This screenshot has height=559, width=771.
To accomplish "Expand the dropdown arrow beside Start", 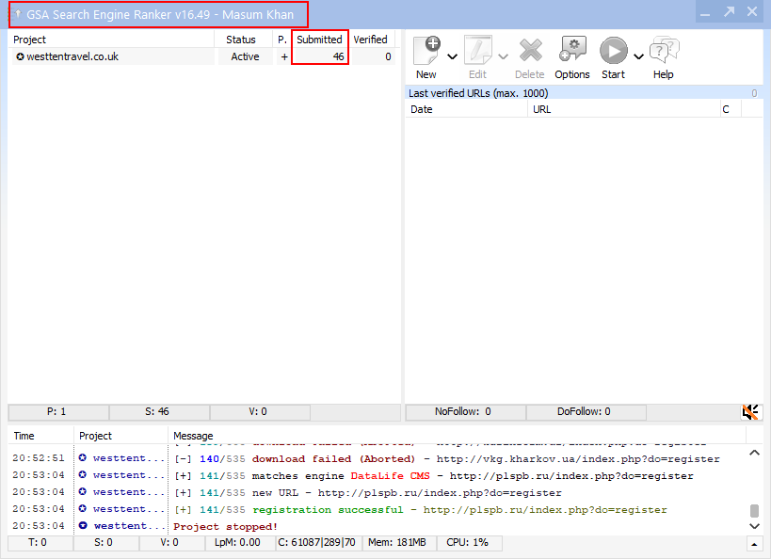I will pos(638,56).
